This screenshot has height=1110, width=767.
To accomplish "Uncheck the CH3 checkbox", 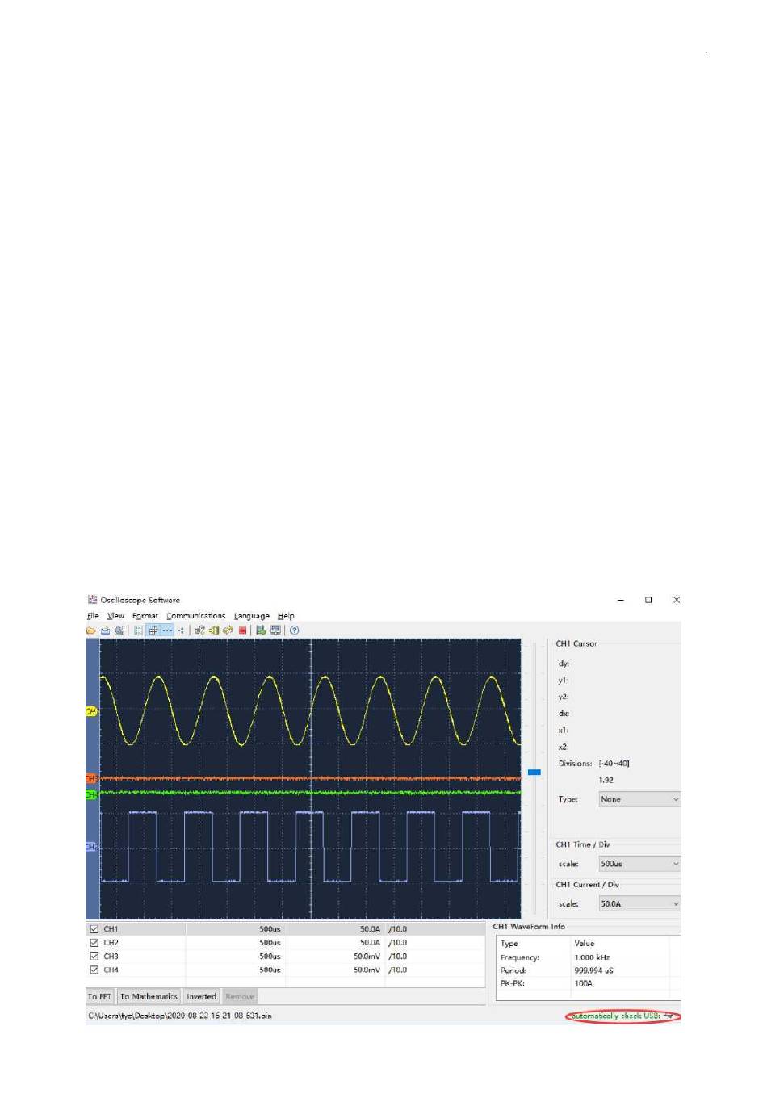I will 94,957.
